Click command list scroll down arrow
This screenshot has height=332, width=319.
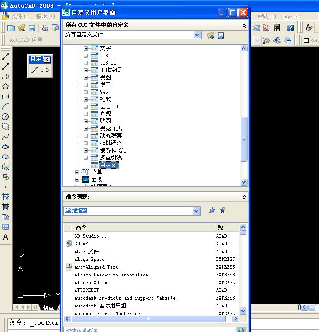[x=243, y=311]
